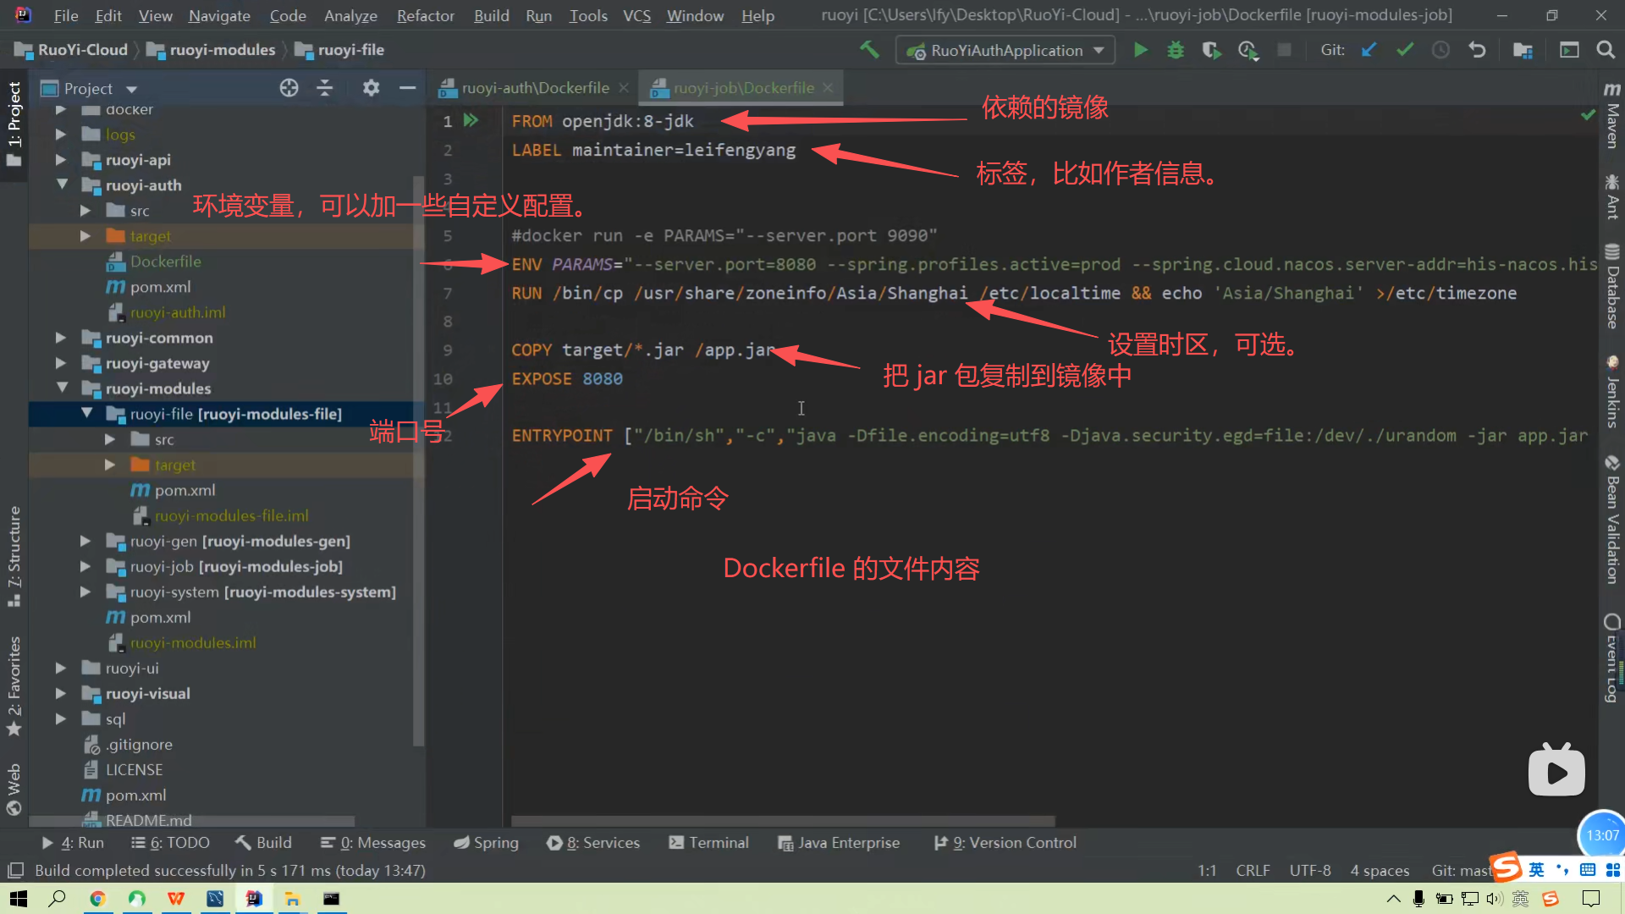Image resolution: width=1625 pixels, height=914 pixels.
Task: Select the .gitignore file
Action: [139, 744]
